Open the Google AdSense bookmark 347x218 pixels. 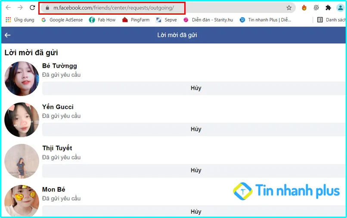(62, 20)
